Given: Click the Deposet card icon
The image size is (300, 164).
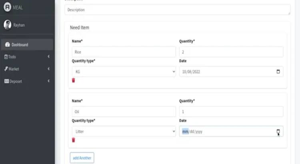Looking at the screenshot, I should click(x=6, y=81).
